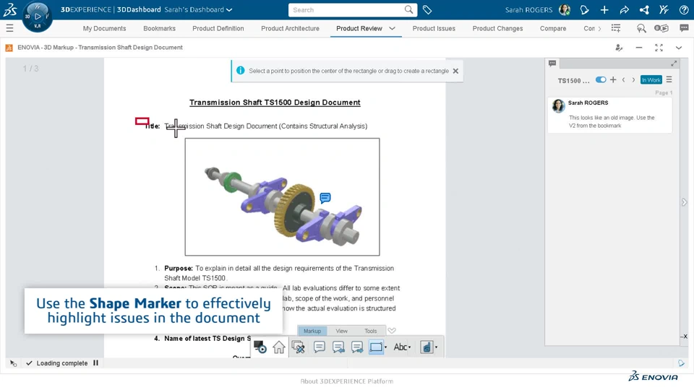Open the Help question mark

coord(683,9)
